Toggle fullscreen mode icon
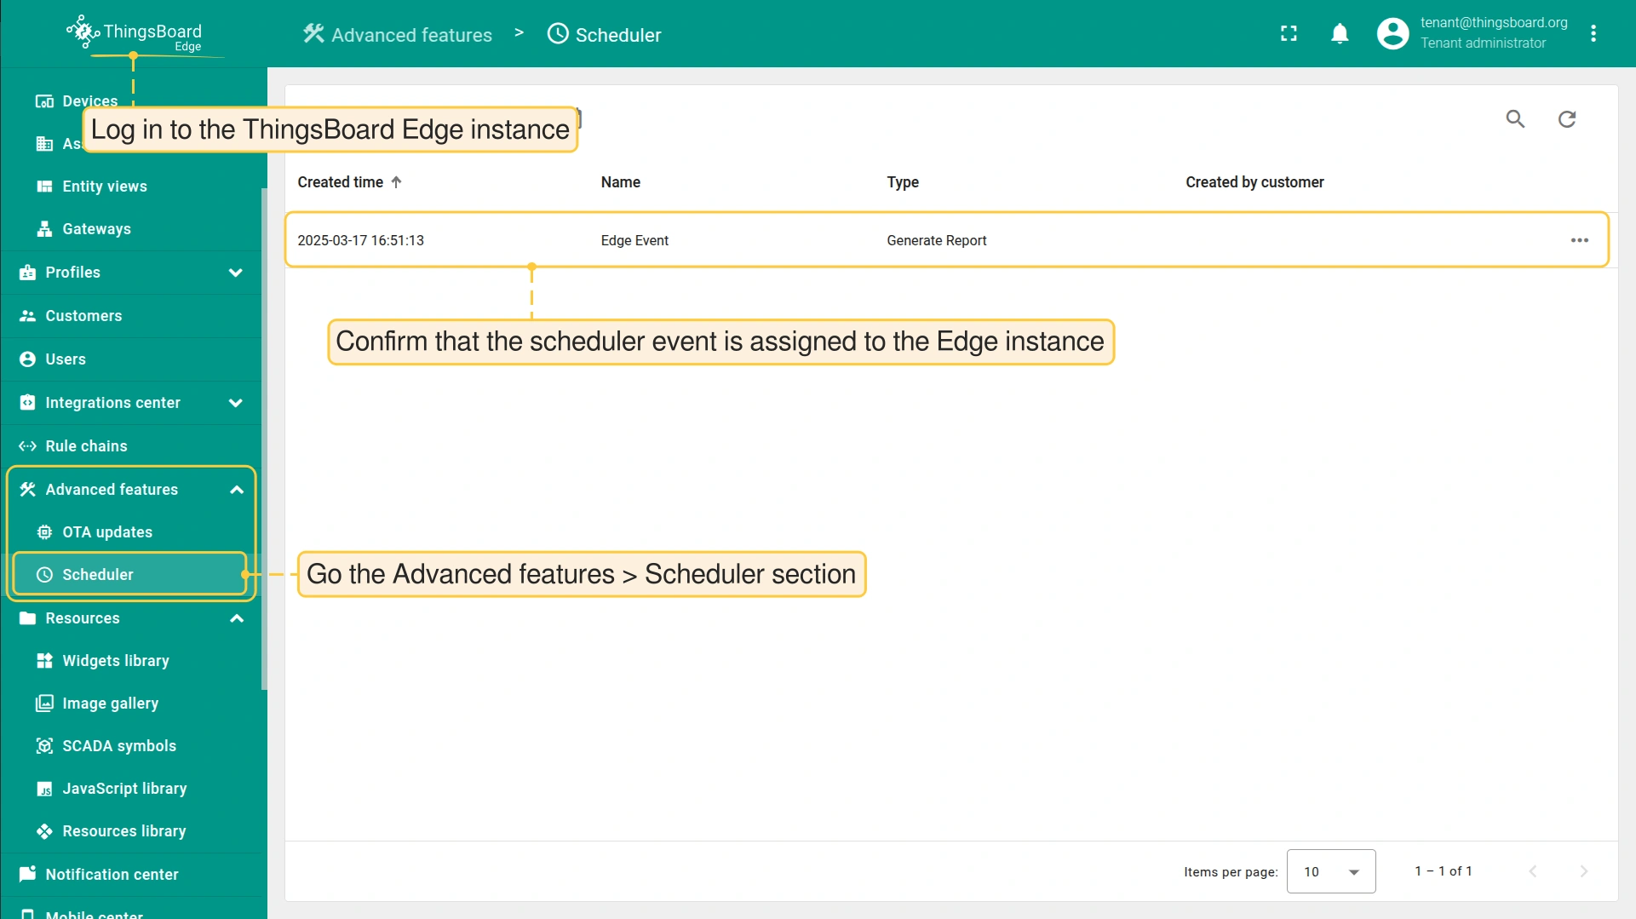The image size is (1636, 919). pos(1289,34)
